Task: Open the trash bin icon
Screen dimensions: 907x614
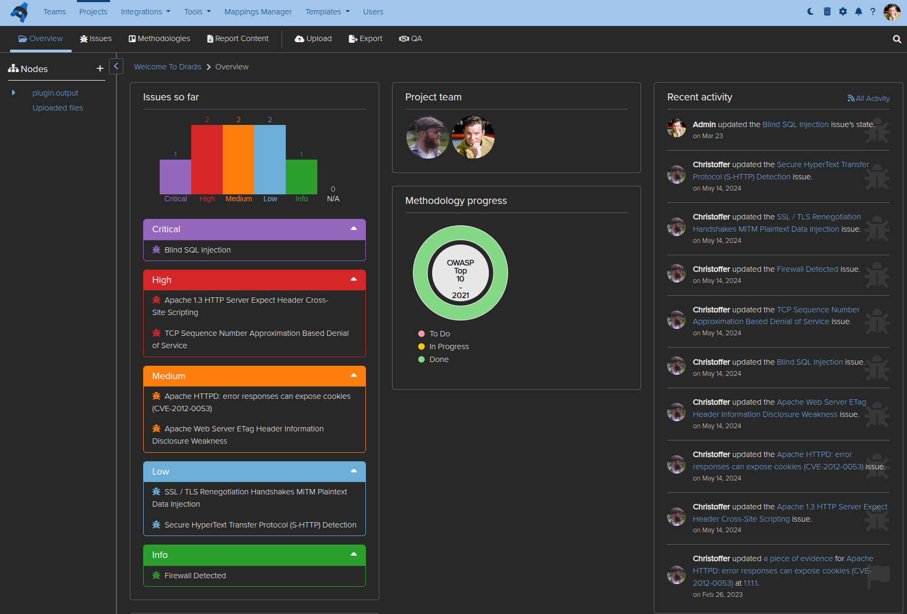Action: click(827, 12)
